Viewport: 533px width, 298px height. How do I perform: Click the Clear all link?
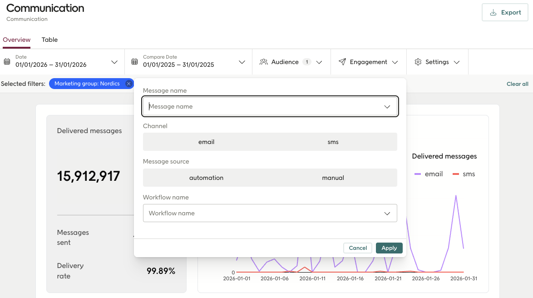[517, 84]
